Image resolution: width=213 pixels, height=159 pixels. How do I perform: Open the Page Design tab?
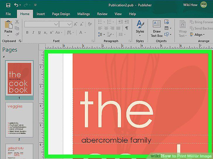tap(61, 14)
